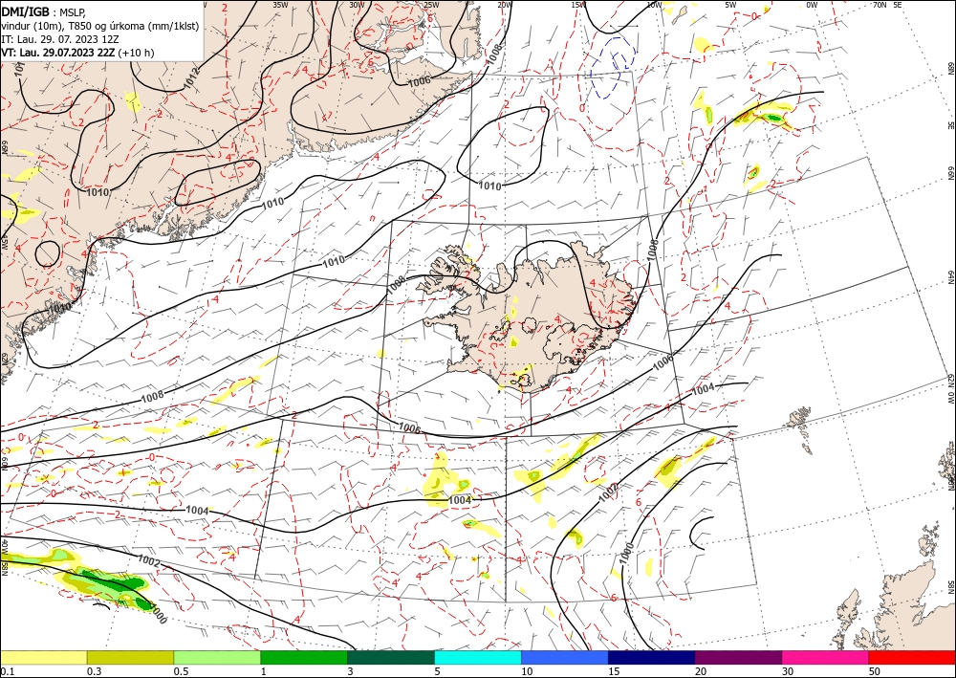Select the light green 0.5 legend swatch
This screenshot has width=956, height=678.
pyautogui.click(x=217, y=657)
